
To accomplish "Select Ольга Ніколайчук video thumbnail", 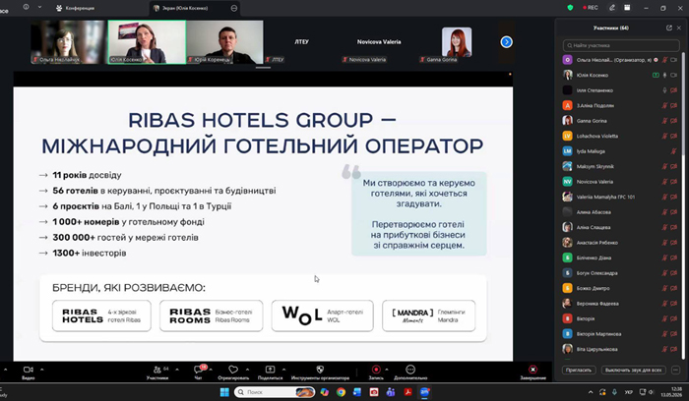I will pyautogui.click(x=69, y=42).
